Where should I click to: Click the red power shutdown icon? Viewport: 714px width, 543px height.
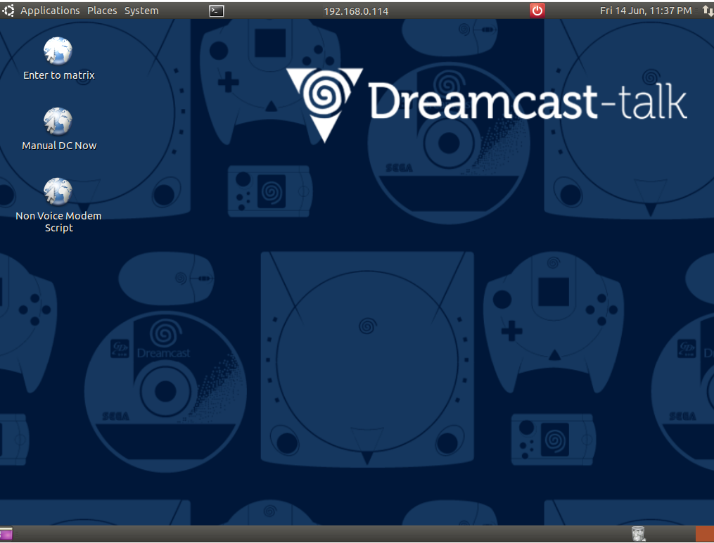[x=537, y=11]
